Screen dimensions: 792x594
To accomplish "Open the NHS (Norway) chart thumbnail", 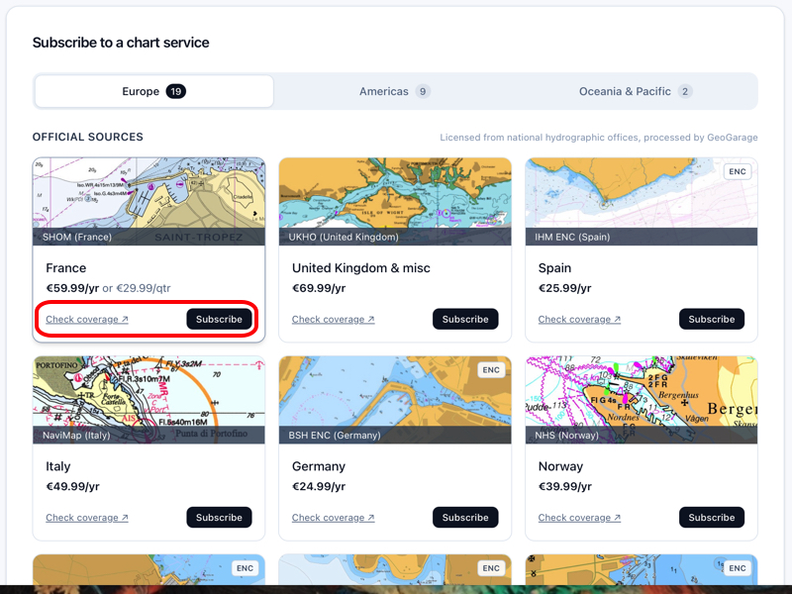I will [642, 400].
